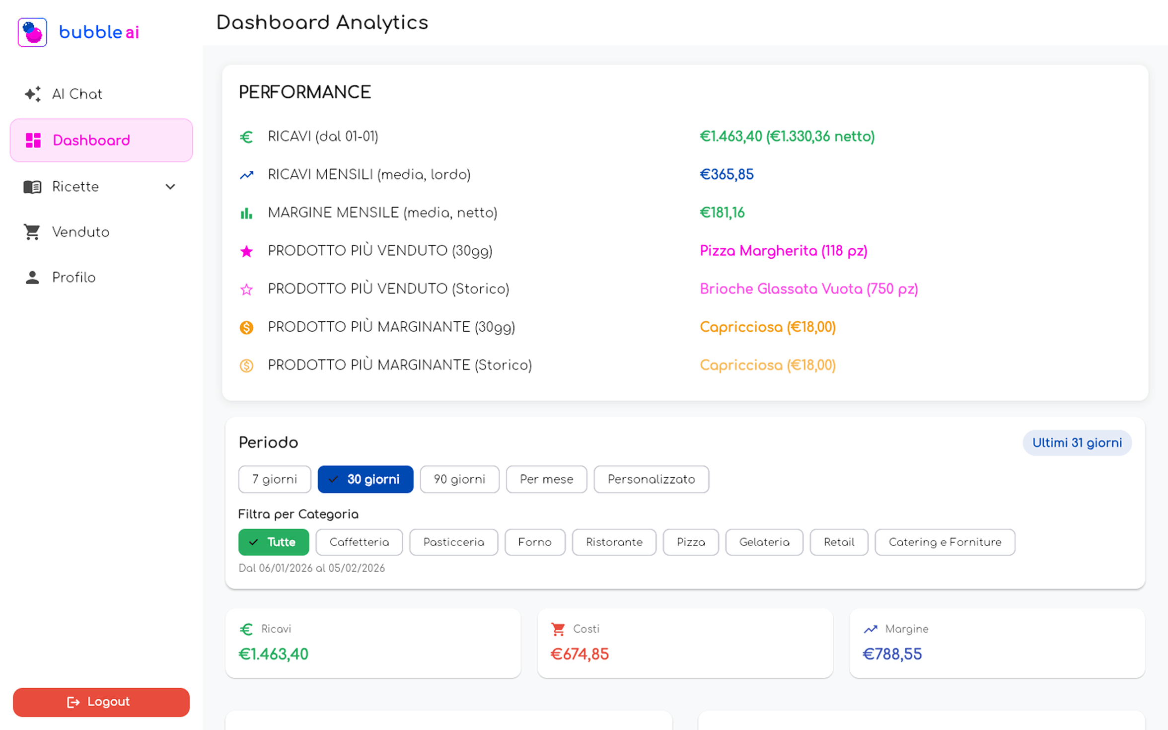This screenshot has height=730, width=1168.
Task: Filter by the Pasticceria category
Action: [x=453, y=542]
